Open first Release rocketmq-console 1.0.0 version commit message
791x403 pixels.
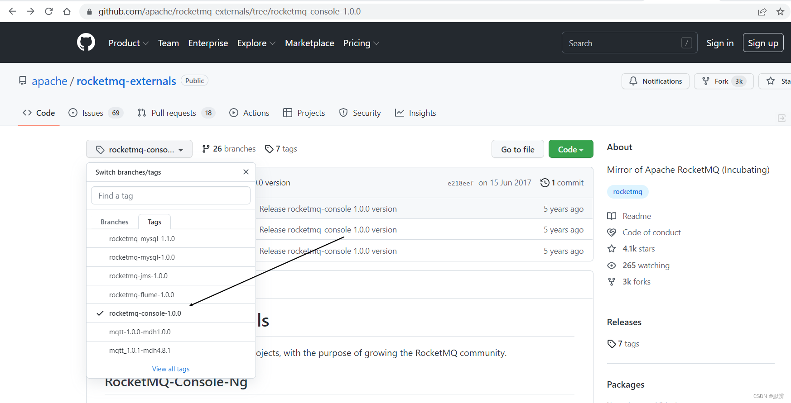(328, 209)
